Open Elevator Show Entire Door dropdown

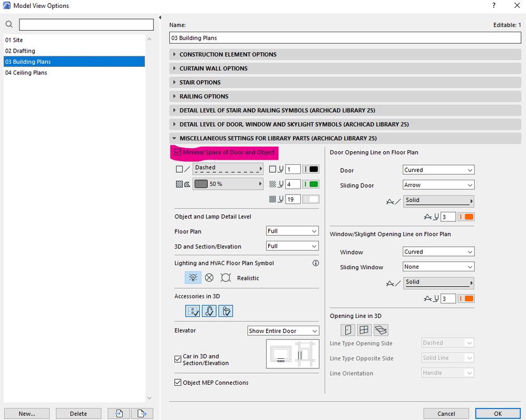283,331
